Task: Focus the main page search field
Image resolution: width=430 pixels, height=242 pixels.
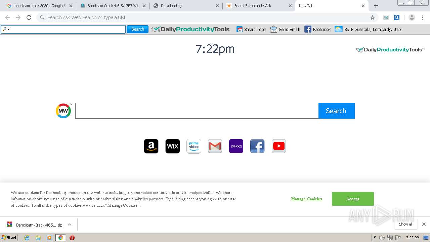Action: click(197, 111)
